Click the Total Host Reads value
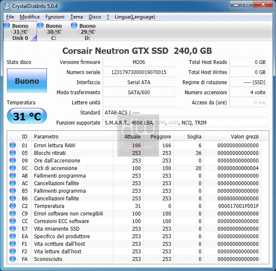The image size is (276, 271). click(248, 62)
